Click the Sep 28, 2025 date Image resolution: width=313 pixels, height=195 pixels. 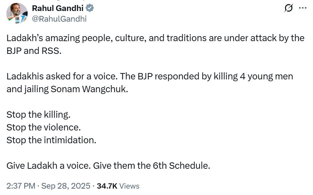tap(66, 186)
